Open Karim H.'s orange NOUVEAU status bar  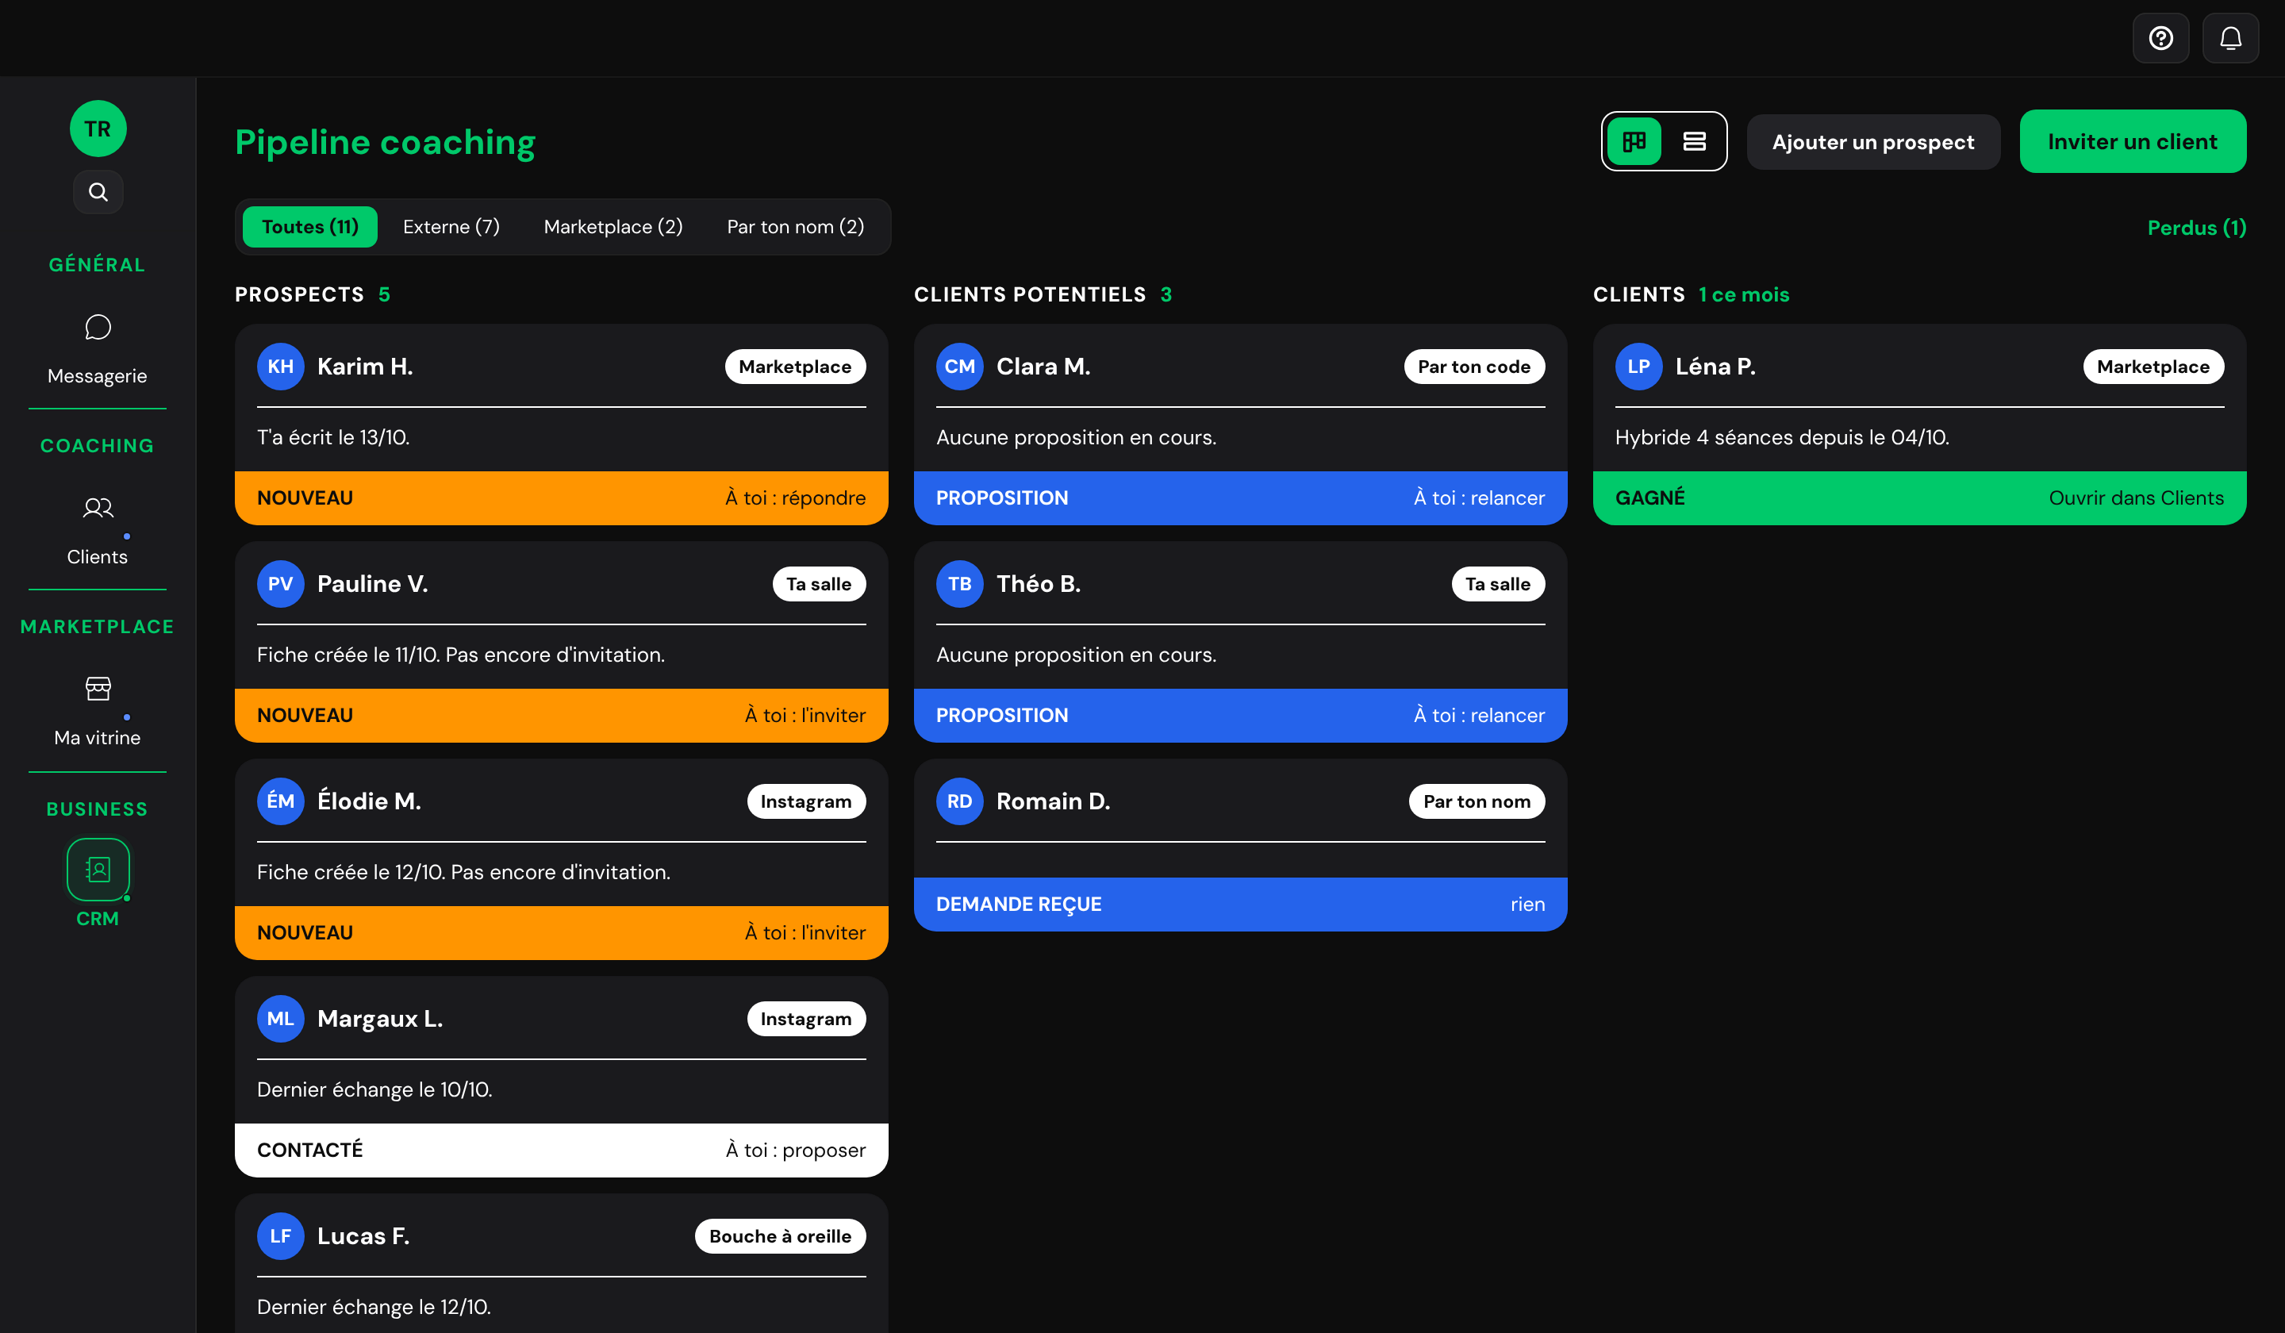click(561, 497)
